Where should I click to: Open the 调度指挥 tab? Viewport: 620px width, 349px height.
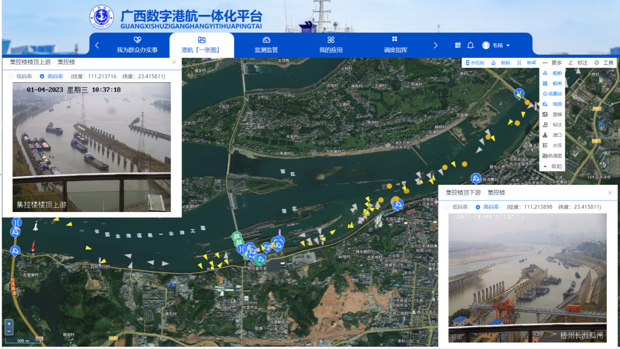[395, 45]
